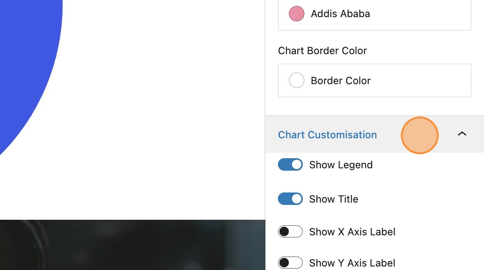
Task: Click the pink Addis Ababa color circle
Action: pos(296,14)
